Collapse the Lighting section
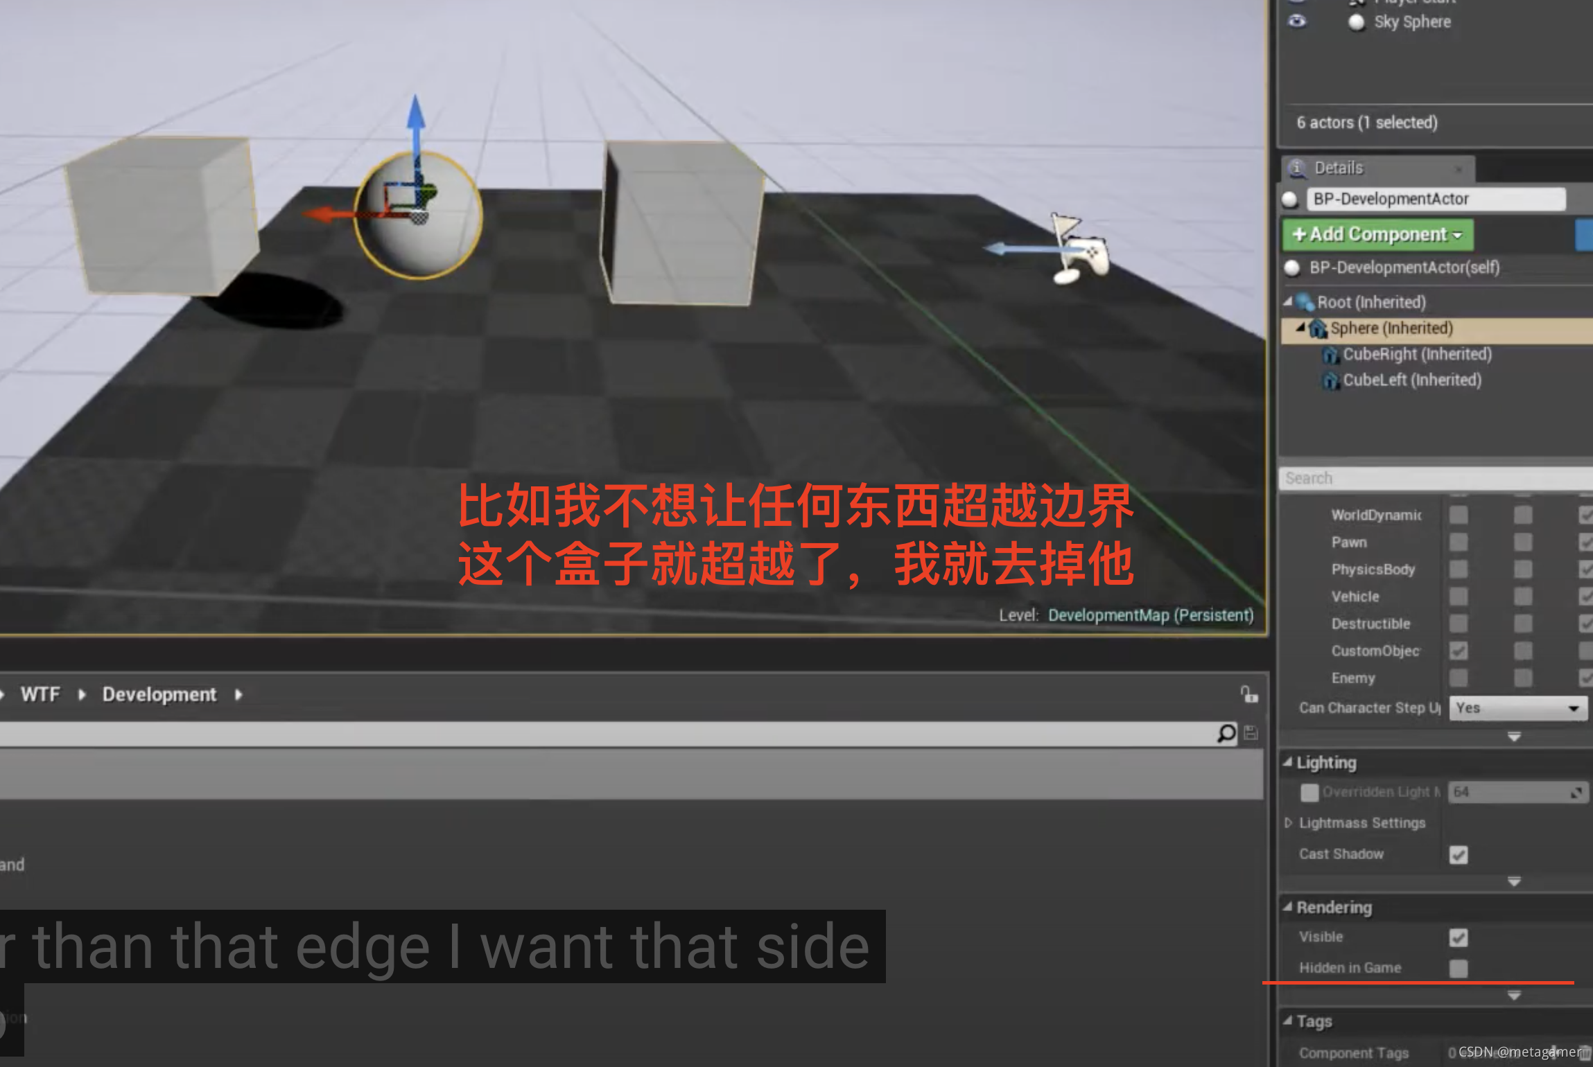The width and height of the screenshot is (1593, 1067). [x=1288, y=762]
